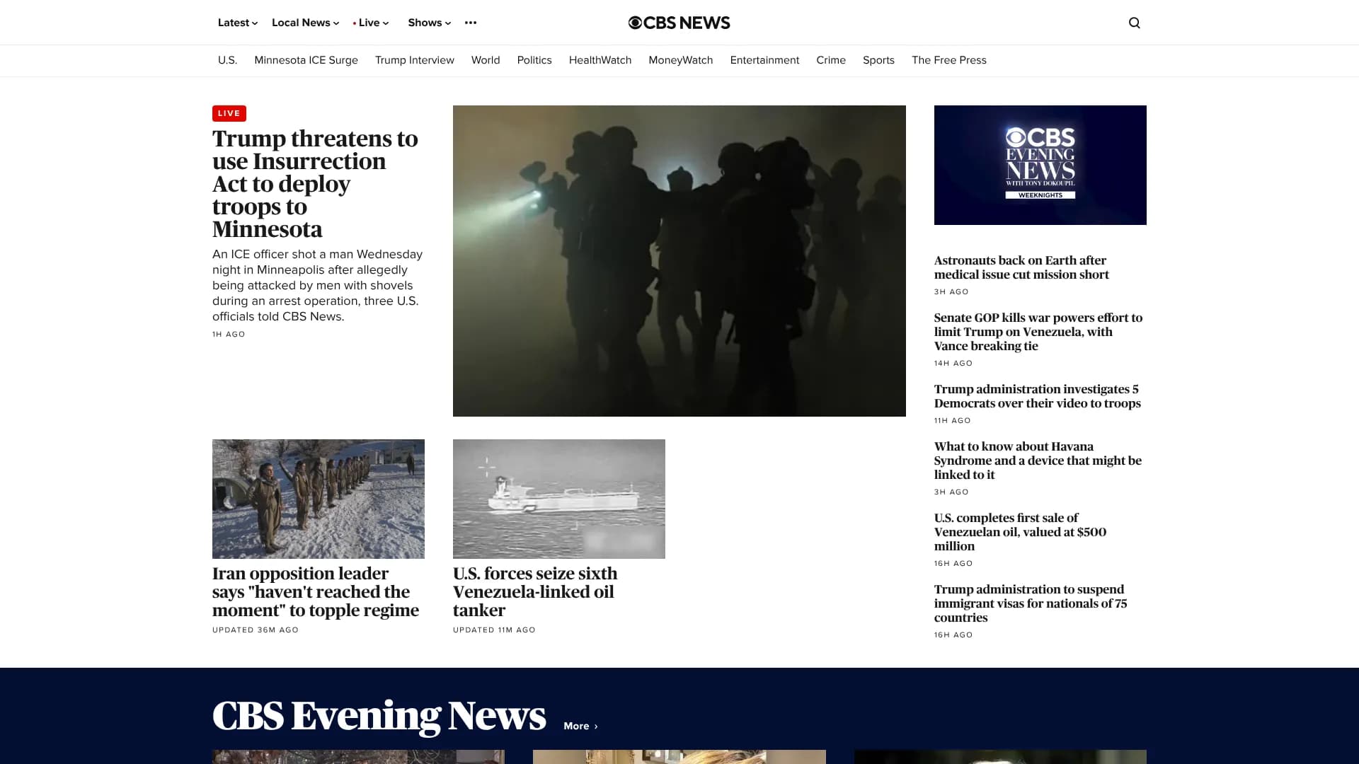The width and height of the screenshot is (1359, 764).
Task: Open the silhouetted troops main image
Action: (679, 260)
